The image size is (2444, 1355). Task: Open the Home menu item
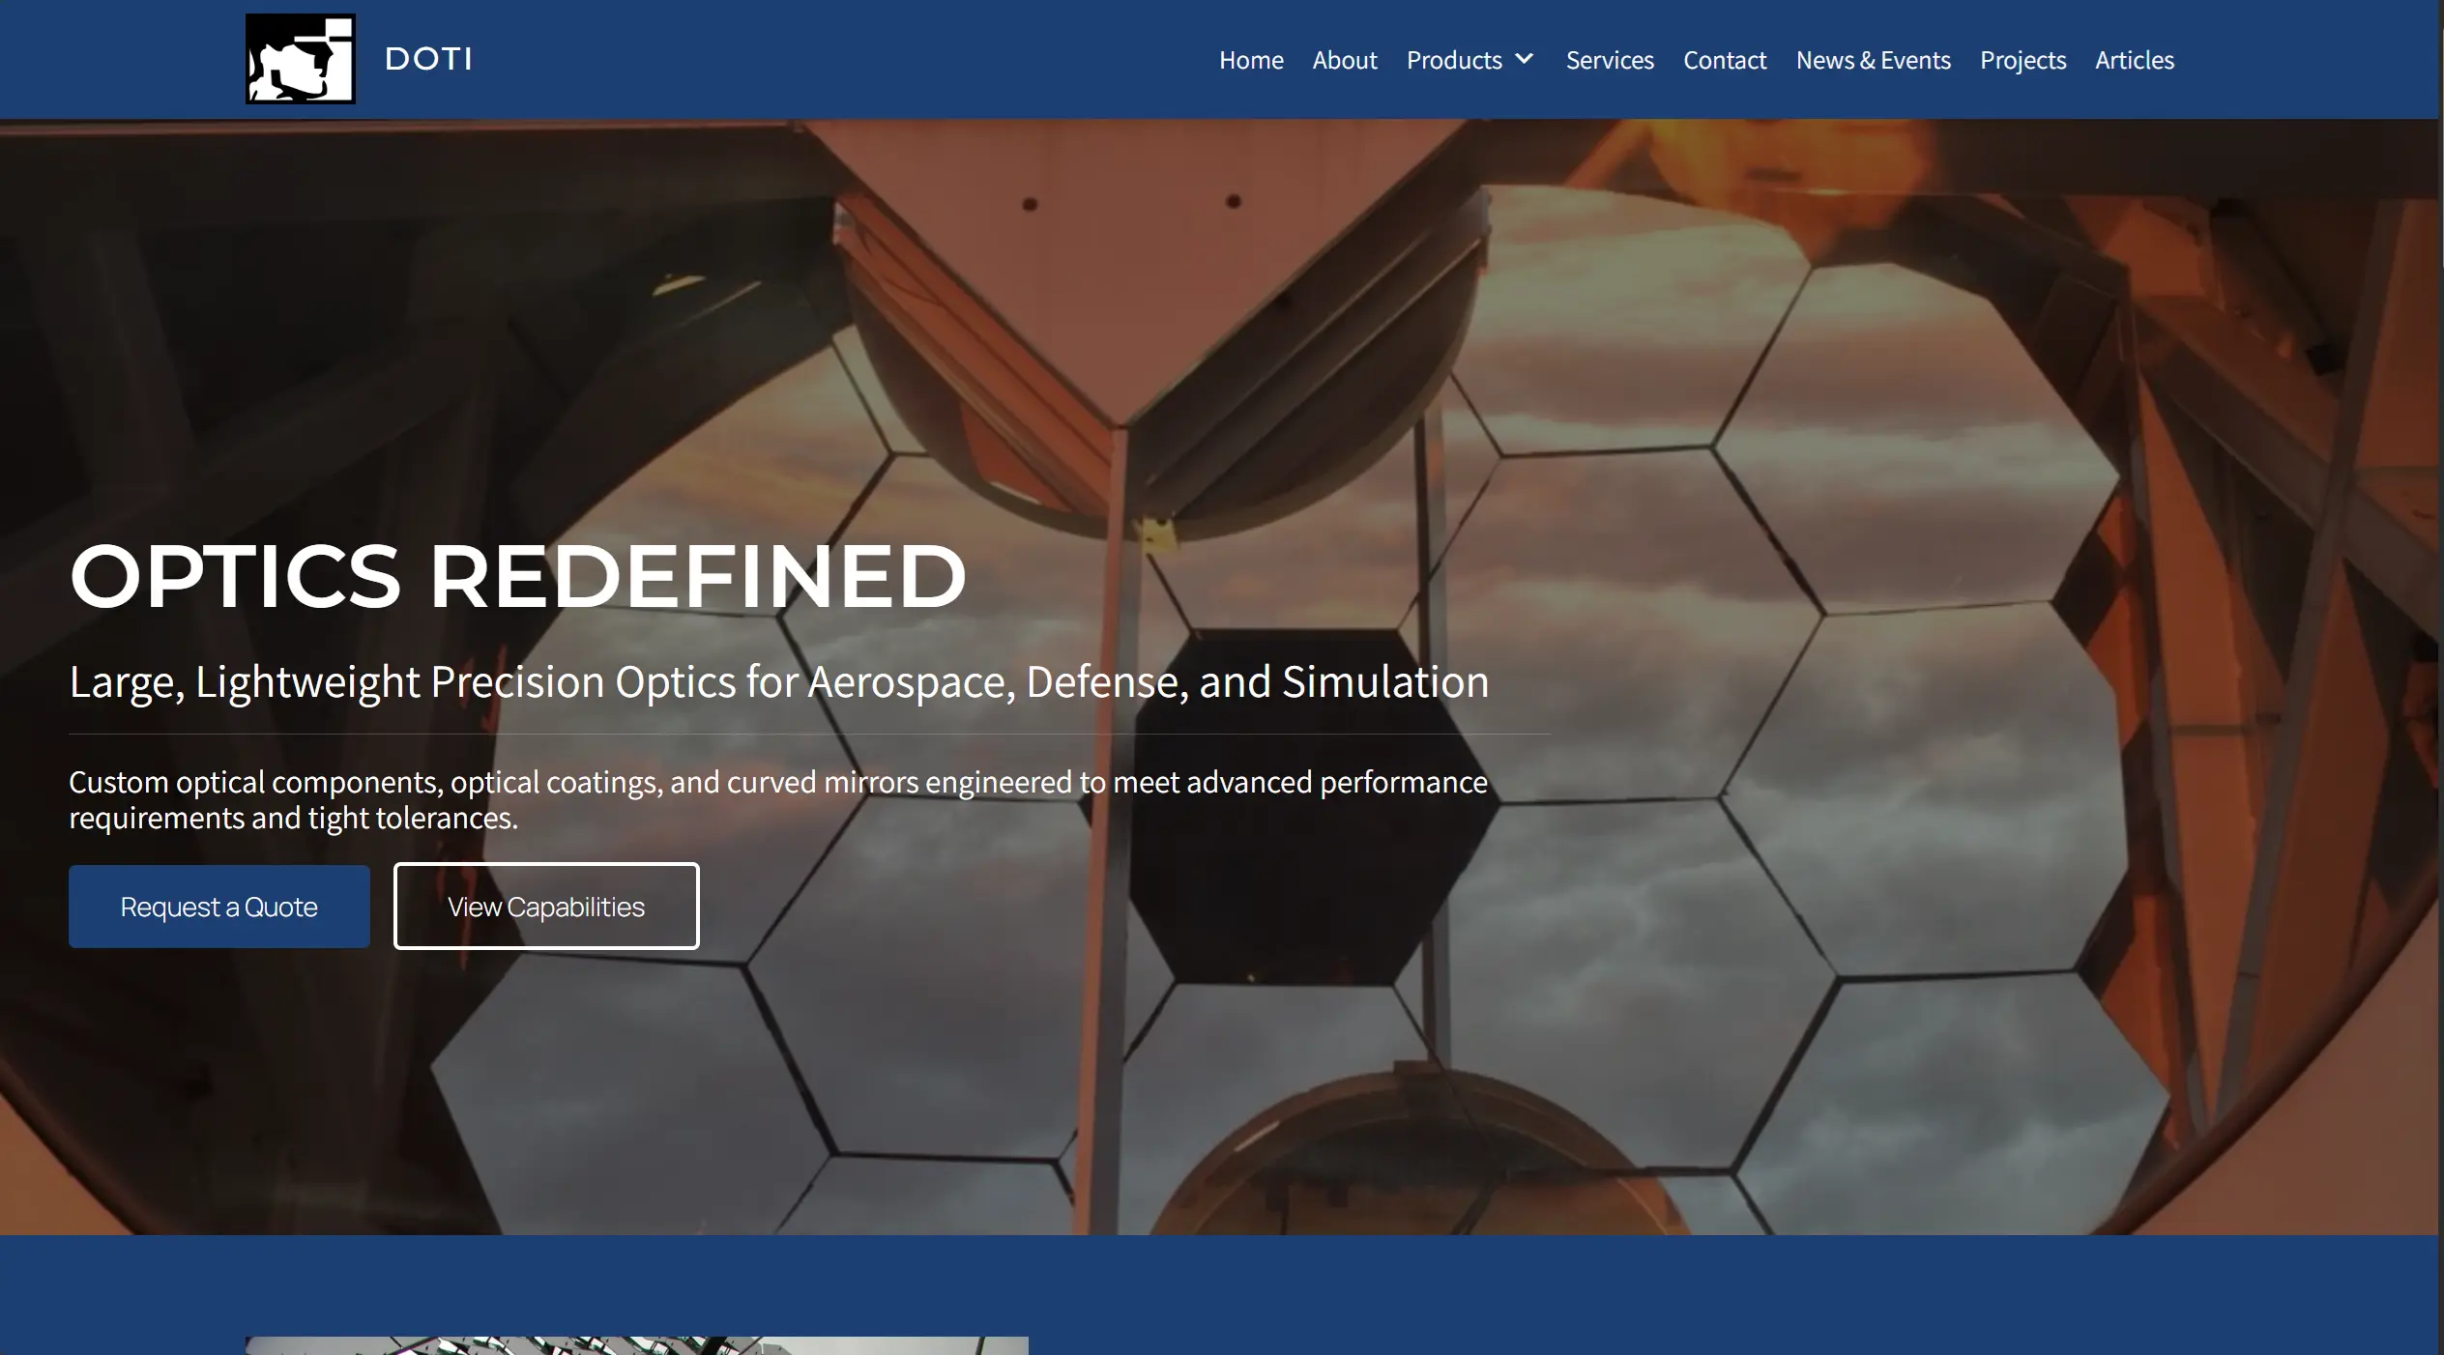tap(1251, 60)
